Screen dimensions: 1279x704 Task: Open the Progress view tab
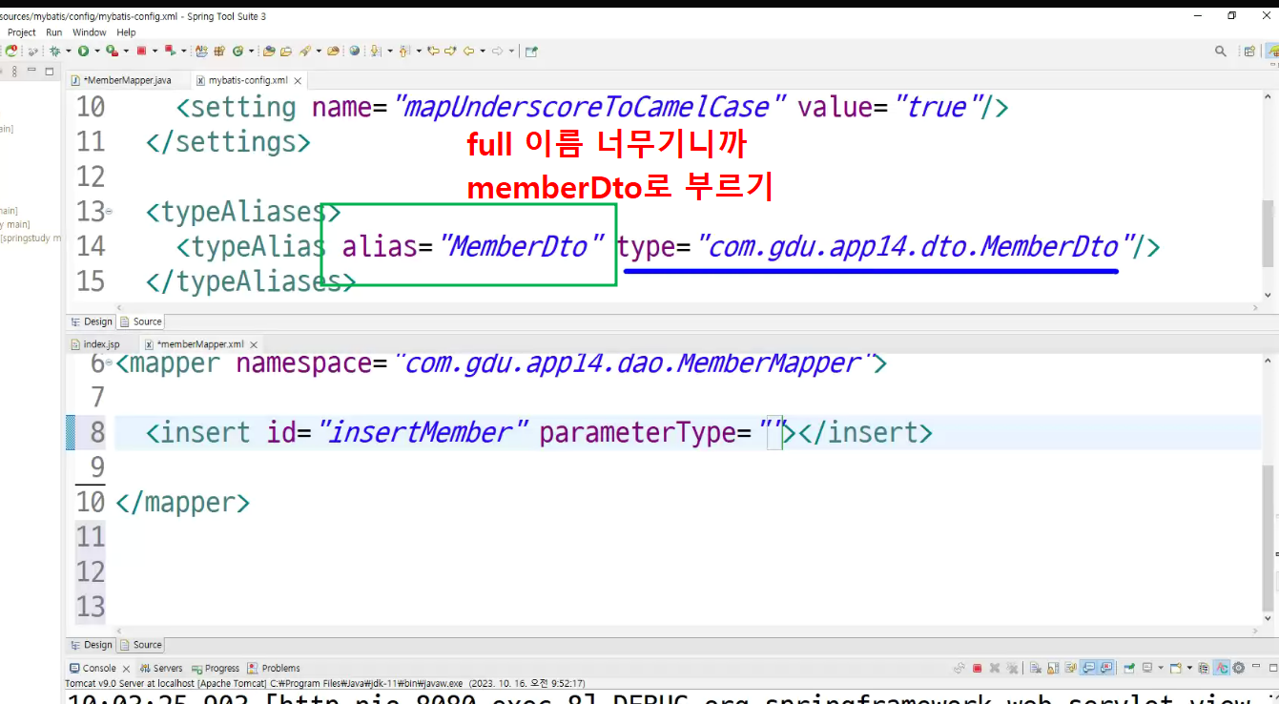click(x=216, y=668)
